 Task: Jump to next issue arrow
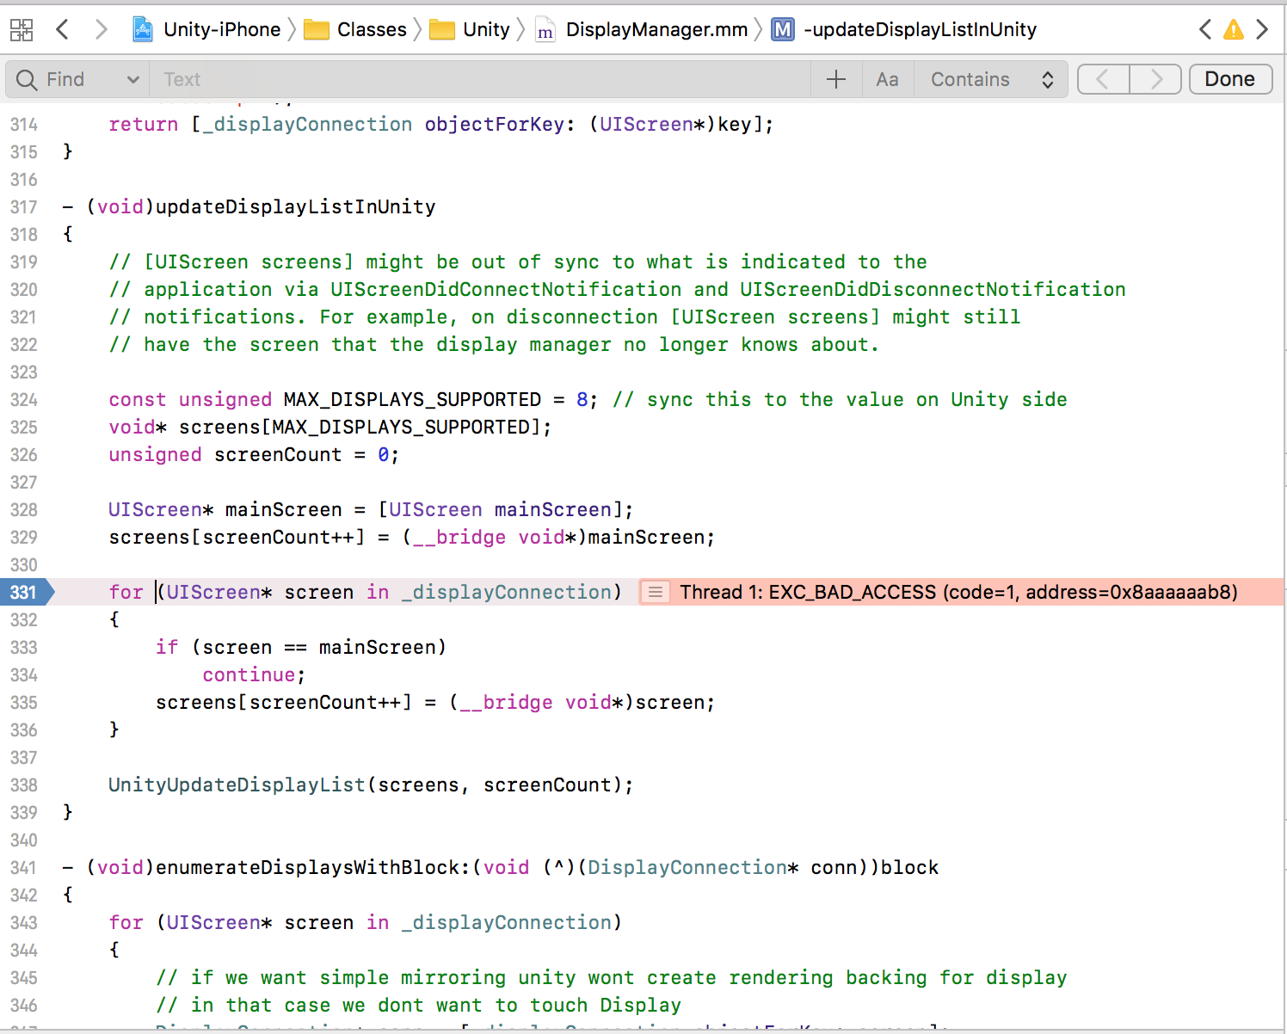pos(1262,29)
